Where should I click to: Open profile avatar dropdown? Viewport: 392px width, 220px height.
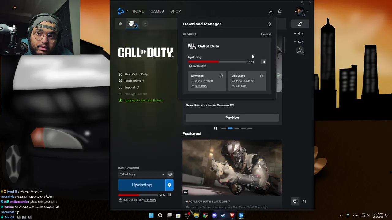pos(302,12)
